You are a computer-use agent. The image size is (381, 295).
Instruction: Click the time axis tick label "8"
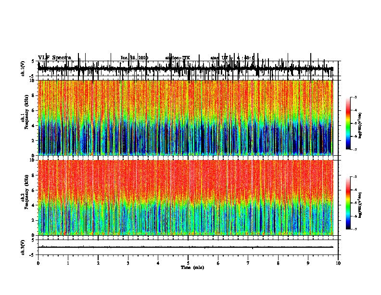[x=278, y=263]
